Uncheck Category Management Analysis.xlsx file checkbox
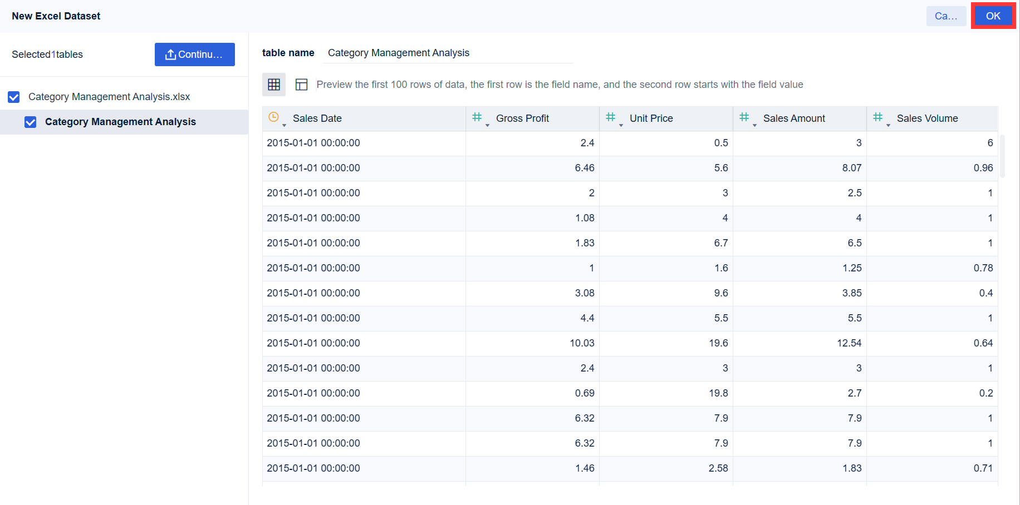 pos(14,97)
